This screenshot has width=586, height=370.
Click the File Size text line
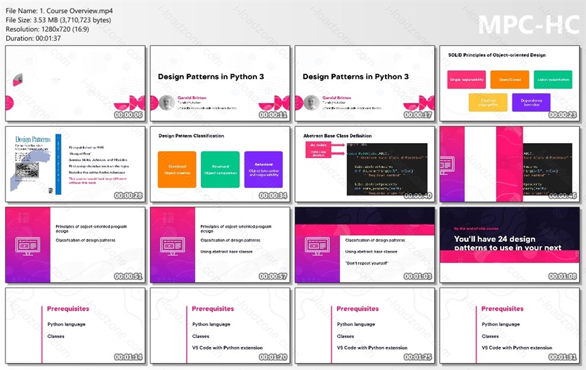pos(59,20)
